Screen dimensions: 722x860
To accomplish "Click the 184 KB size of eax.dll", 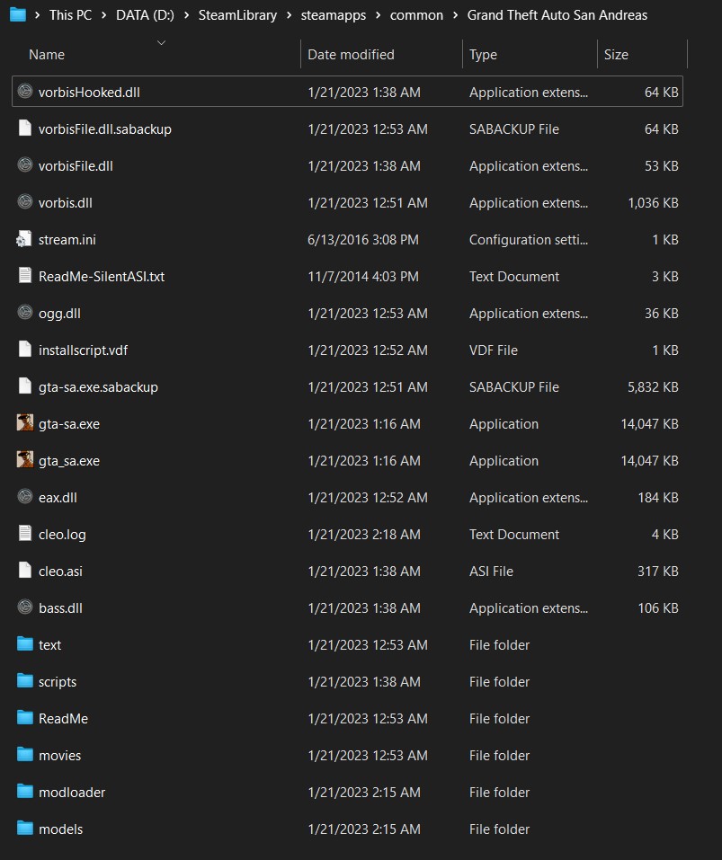I will click(658, 498).
